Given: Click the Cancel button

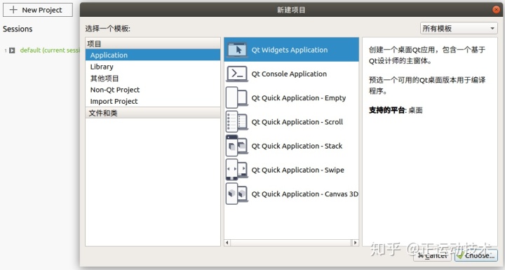Looking at the screenshot, I should pyautogui.click(x=432, y=255).
